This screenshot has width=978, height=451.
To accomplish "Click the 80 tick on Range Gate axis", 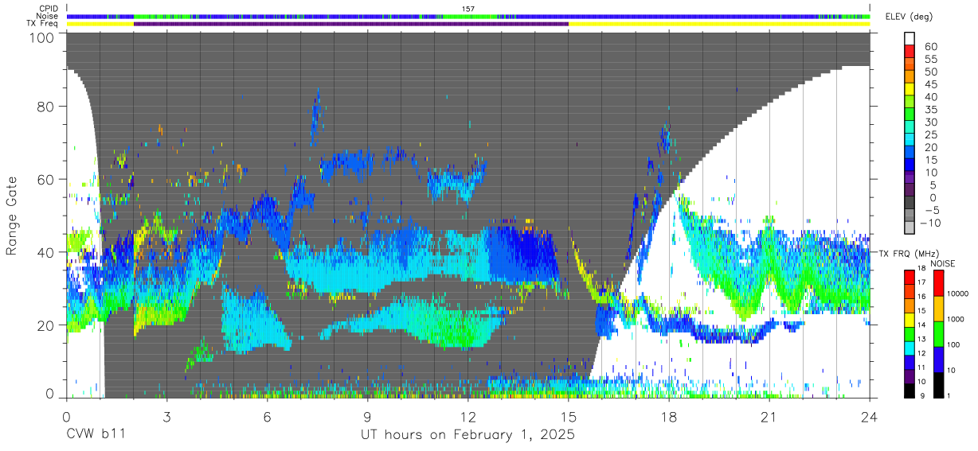I will pos(47,106).
